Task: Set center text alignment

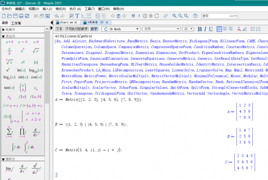Action: pyautogui.click(x=225, y=29)
